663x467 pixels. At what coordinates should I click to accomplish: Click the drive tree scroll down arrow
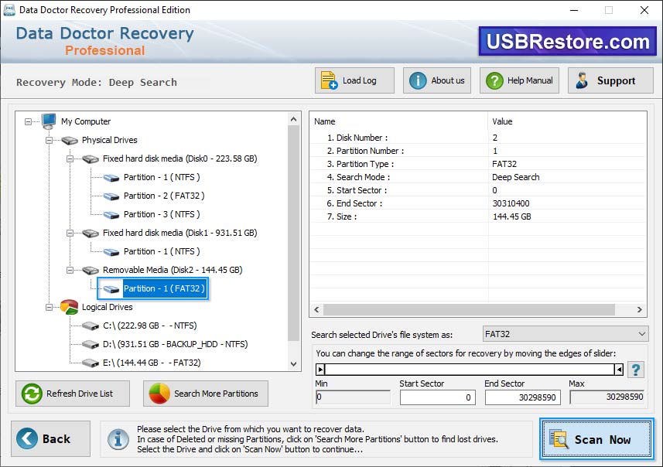tap(293, 364)
